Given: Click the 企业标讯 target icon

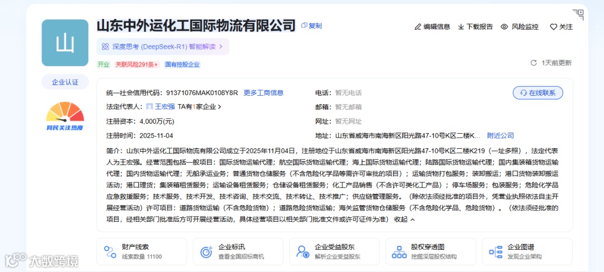Looking at the screenshot, I should tap(206, 252).
